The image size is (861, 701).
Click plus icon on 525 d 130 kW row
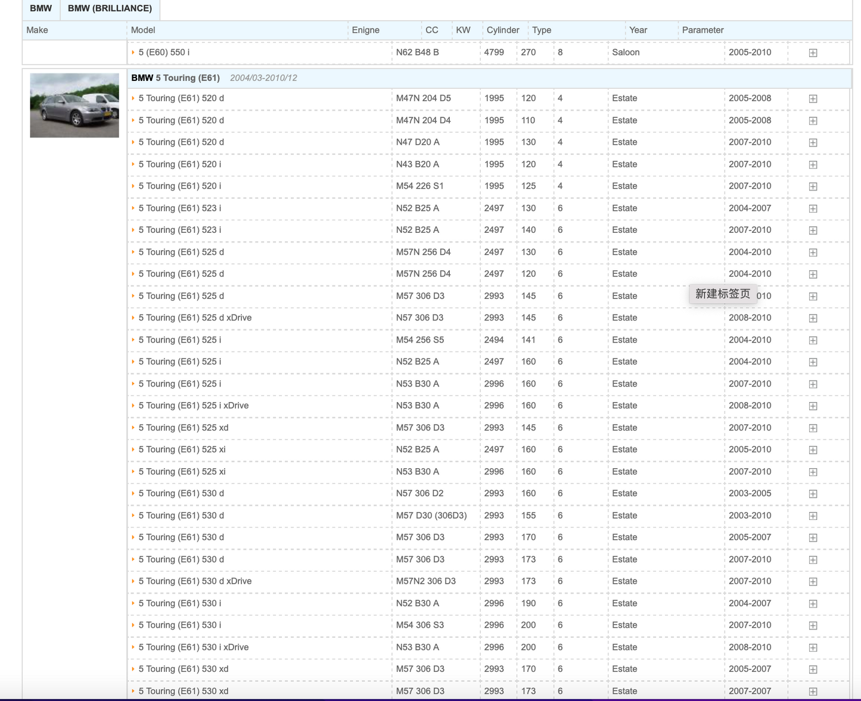[813, 253]
